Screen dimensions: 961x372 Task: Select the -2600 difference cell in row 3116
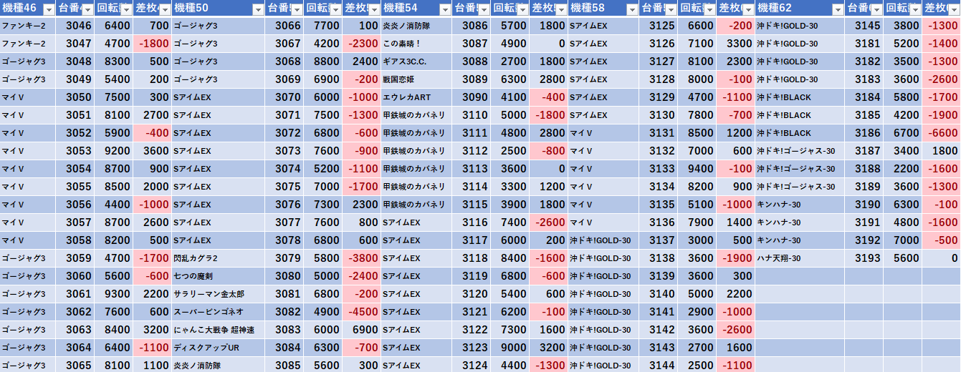point(549,222)
